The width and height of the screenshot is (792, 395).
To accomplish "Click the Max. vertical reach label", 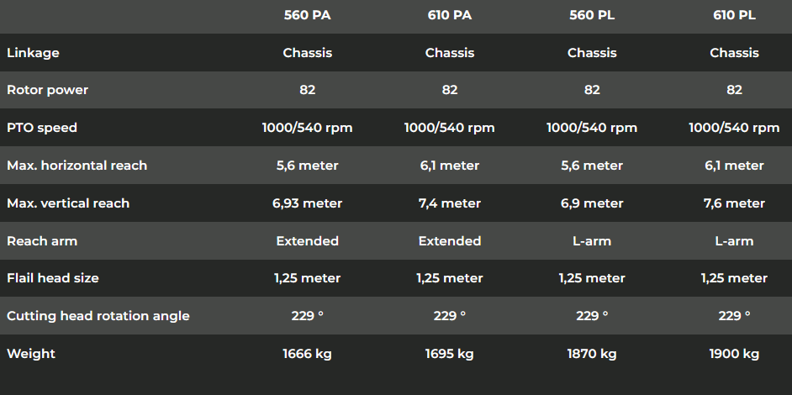I will tap(68, 203).
